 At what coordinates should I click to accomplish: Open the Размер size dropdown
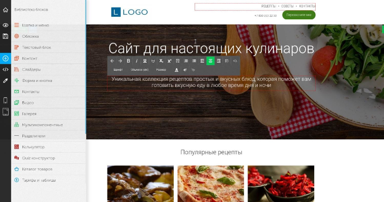coord(161,70)
